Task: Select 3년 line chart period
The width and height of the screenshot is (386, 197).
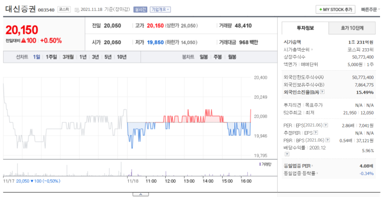Action: (x=95, y=57)
